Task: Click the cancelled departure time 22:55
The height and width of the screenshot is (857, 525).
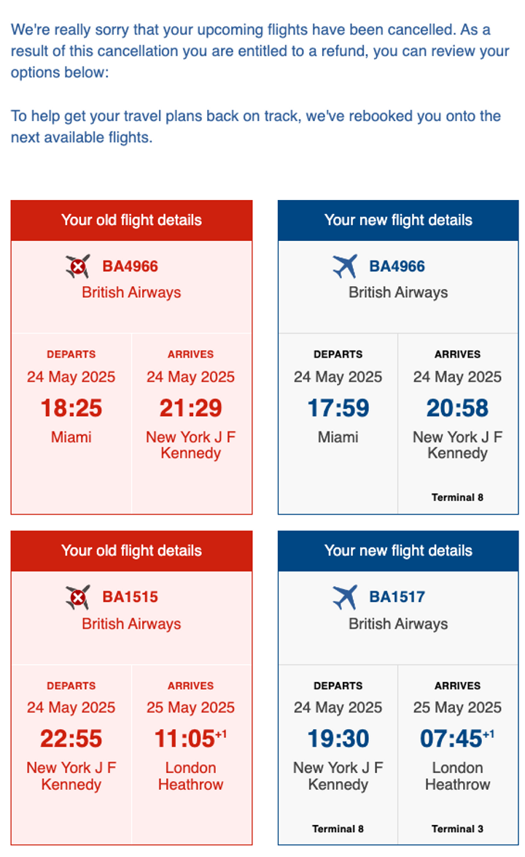Action: pyautogui.click(x=71, y=739)
